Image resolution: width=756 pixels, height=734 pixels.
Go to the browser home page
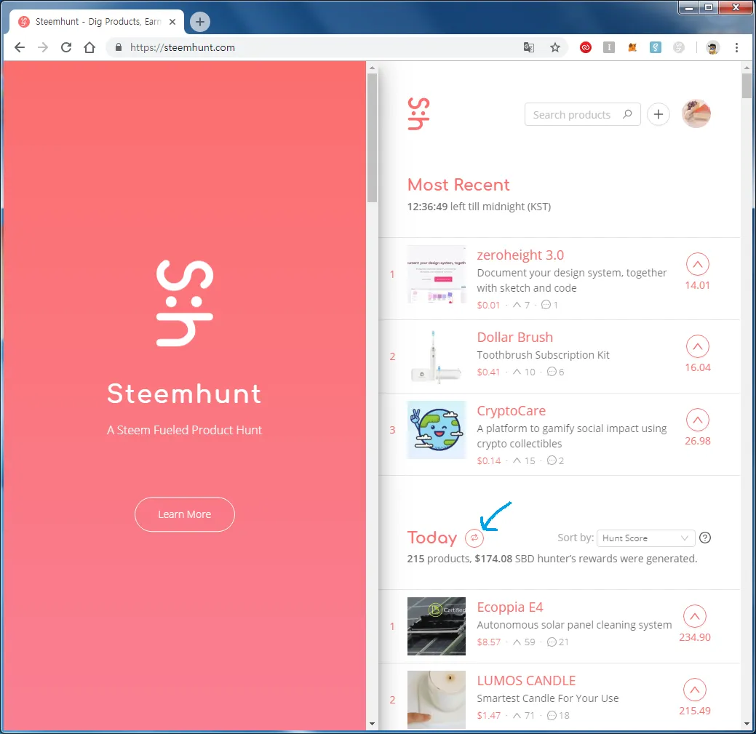[89, 47]
